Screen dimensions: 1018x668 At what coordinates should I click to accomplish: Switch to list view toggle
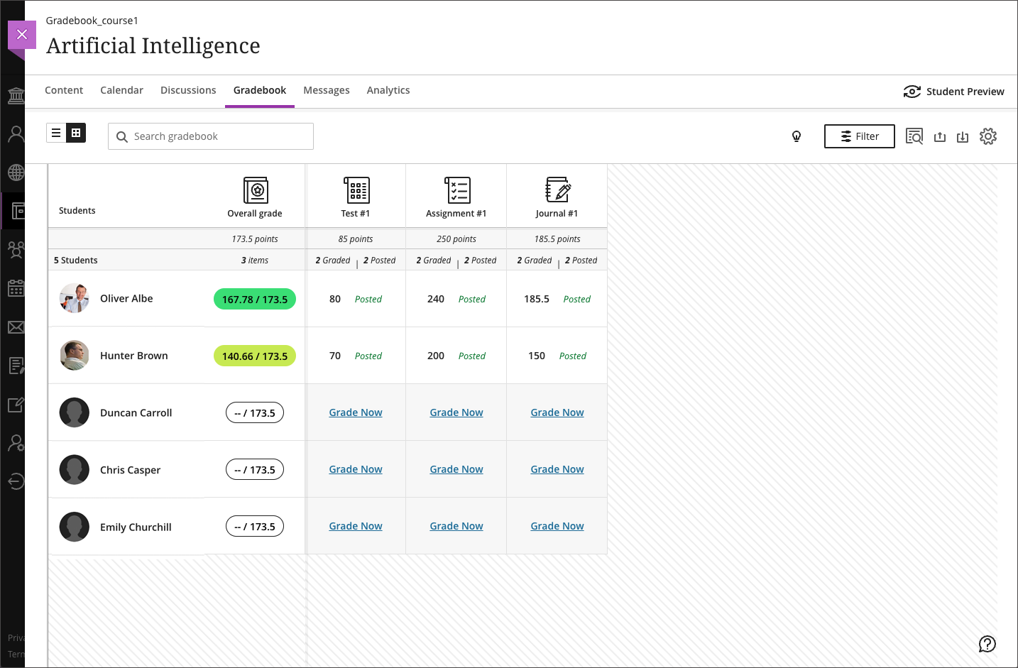(x=56, y=133)
